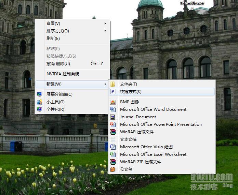Create a Microsoft Office Excel Worksheet
Image resolution: width=238 pixels, height=195 pixels.
click(x=162, y=154)
